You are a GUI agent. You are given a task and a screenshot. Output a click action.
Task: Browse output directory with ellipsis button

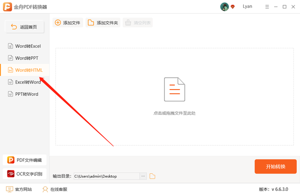(x=143, y=176)
